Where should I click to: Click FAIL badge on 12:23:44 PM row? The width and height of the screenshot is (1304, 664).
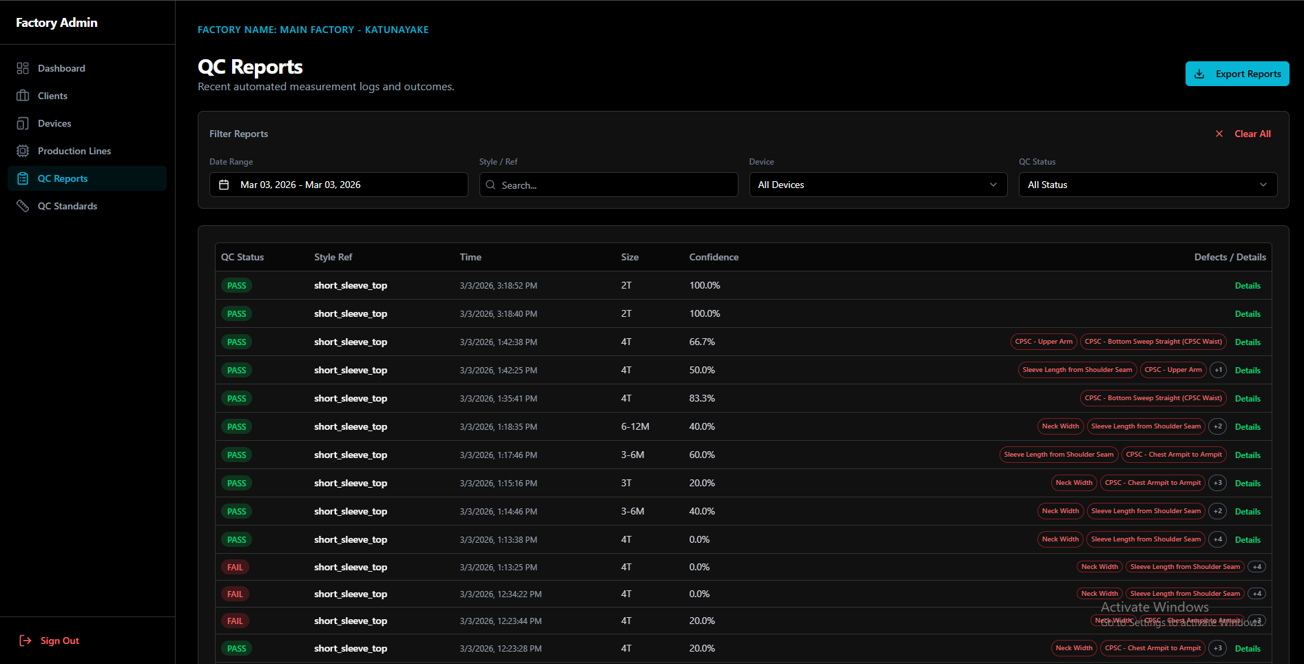coord(235,621)
